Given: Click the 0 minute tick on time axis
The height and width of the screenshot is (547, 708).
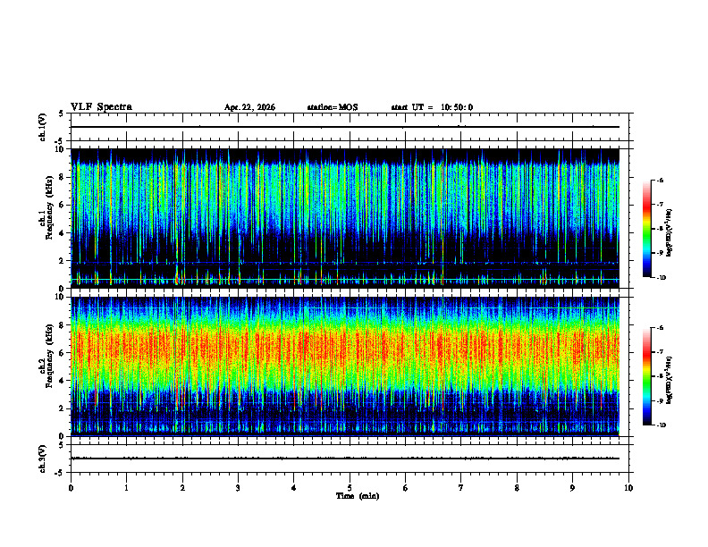Looking at the screenshot, I should click(71, 488).
